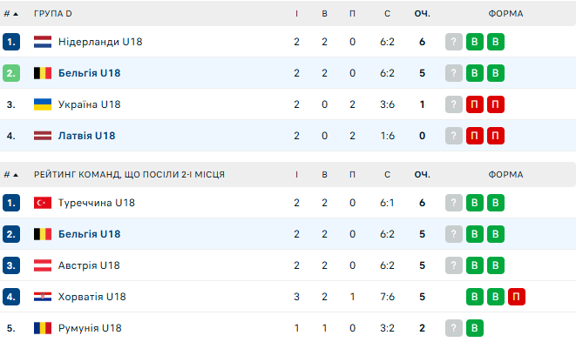Click ФОРМА header in second-place table
Image resolution: width=576 pixels, height=342 pixels.
pos(505,175)
